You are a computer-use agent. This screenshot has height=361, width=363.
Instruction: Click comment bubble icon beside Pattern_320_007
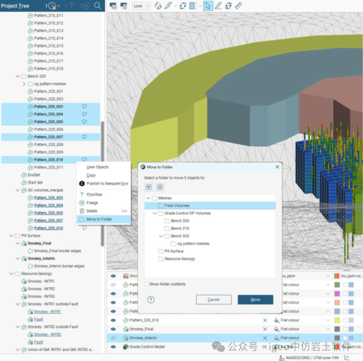pyautogui.click(x=85, y=137)
